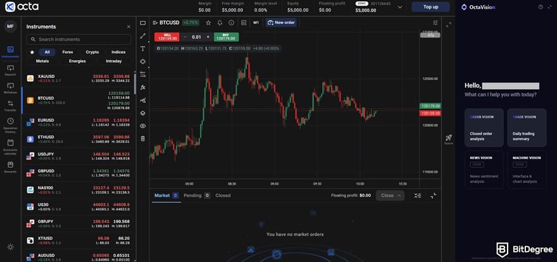This screenshot has height=262, width=557.
Task: Open the fx indicators tool
Action: (143, 87)
